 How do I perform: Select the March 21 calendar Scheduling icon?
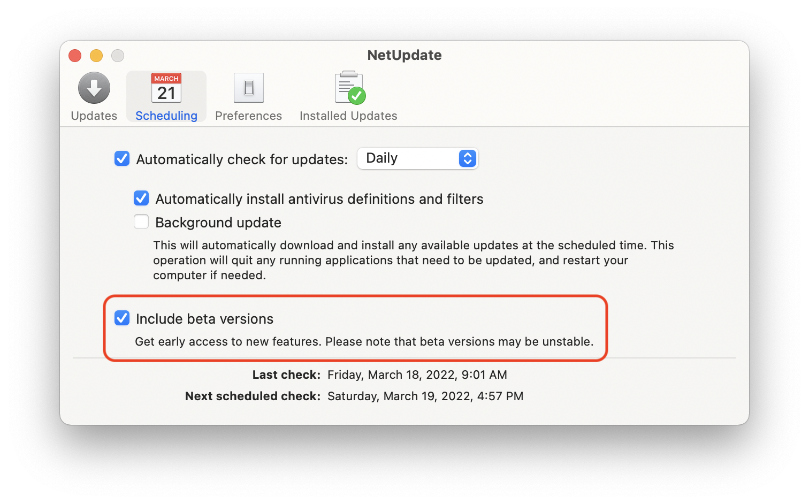pyautogui.click(x=166, y=88)
